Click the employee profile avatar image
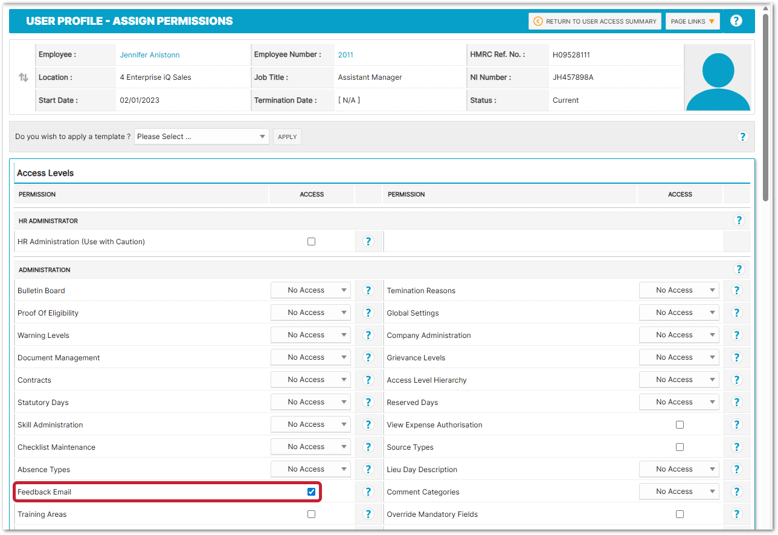The height and width of the screenshot is (535, 778). (718, 78)
